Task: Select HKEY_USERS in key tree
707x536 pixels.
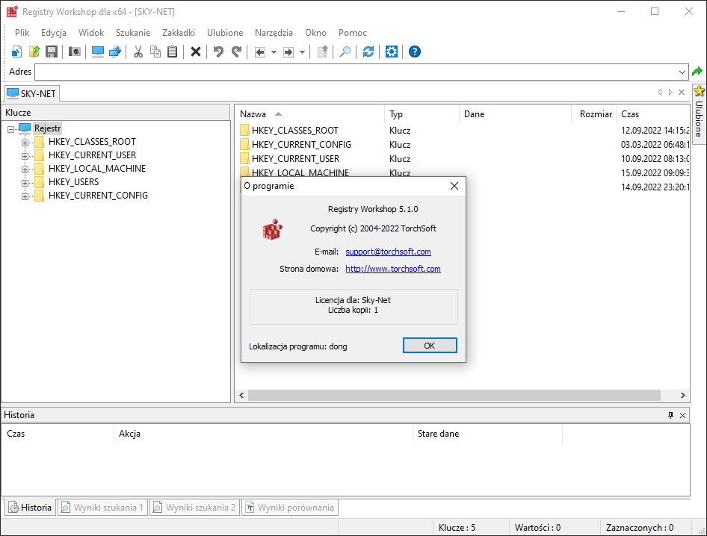Action: pyautogui.click(x=73, y=182)
